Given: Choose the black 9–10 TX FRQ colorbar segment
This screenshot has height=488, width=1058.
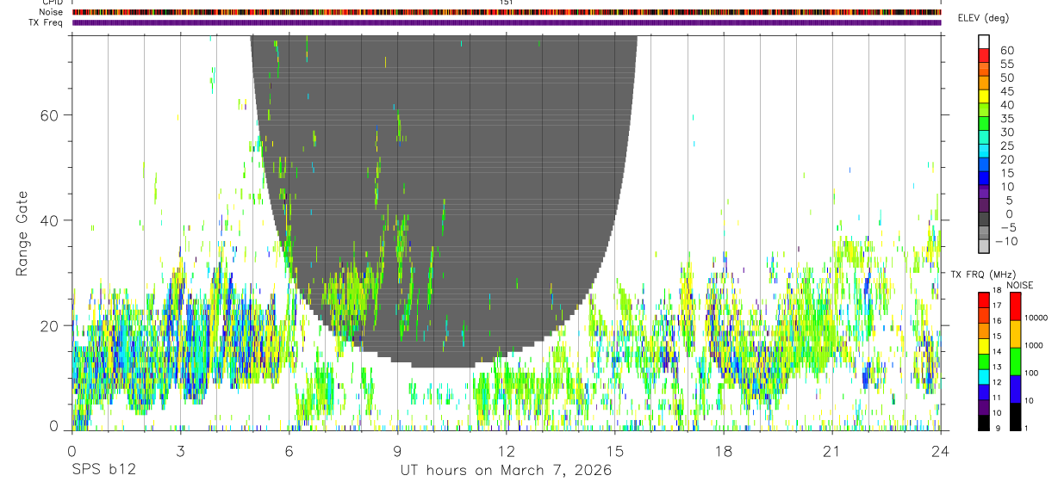Looking at the screenshot, I should coord(984,422).
